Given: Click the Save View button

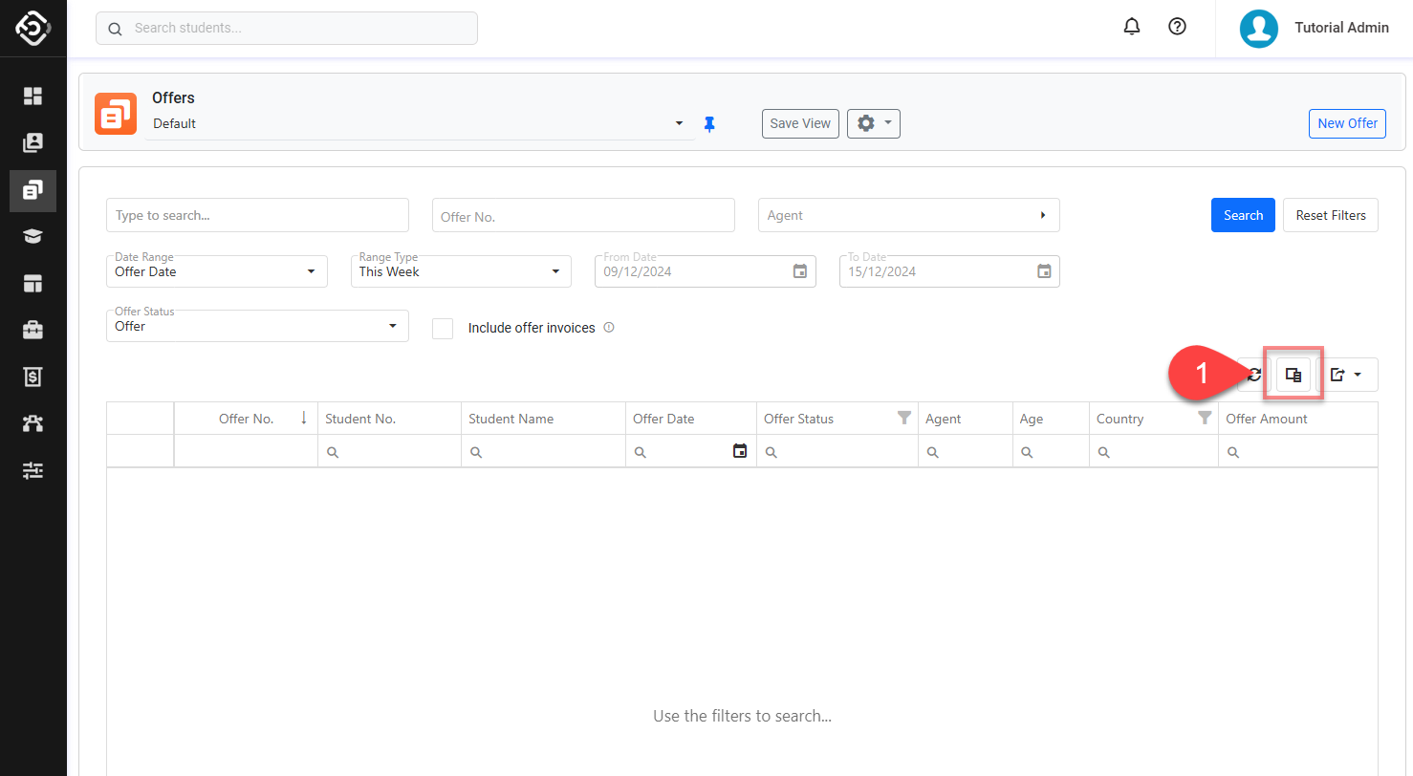Looking at the screenshot, I should [x=800, y=123].
